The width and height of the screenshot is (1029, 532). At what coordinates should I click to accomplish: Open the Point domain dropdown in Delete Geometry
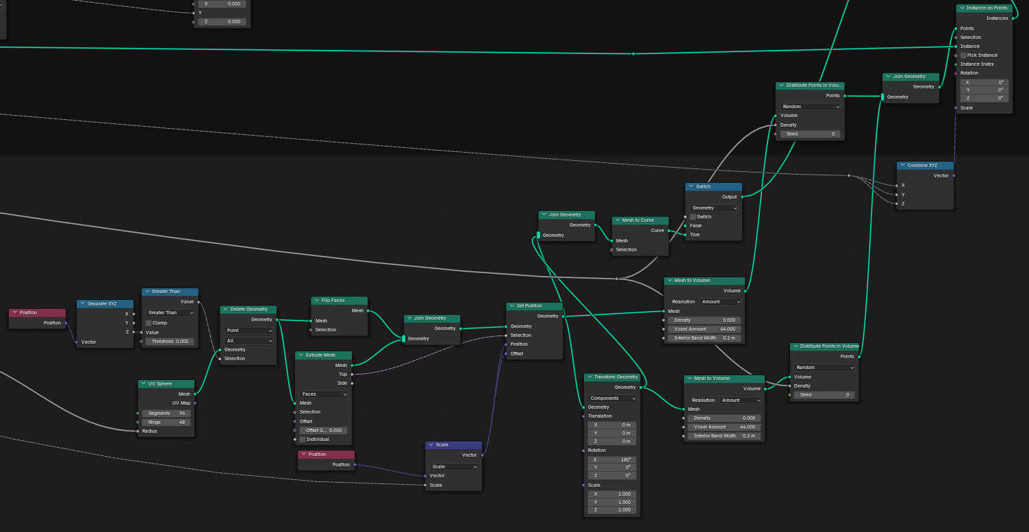coord(249,331)
